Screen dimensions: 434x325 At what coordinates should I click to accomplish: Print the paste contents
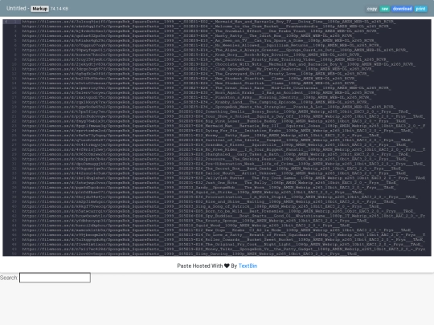[x=420, y=9]
